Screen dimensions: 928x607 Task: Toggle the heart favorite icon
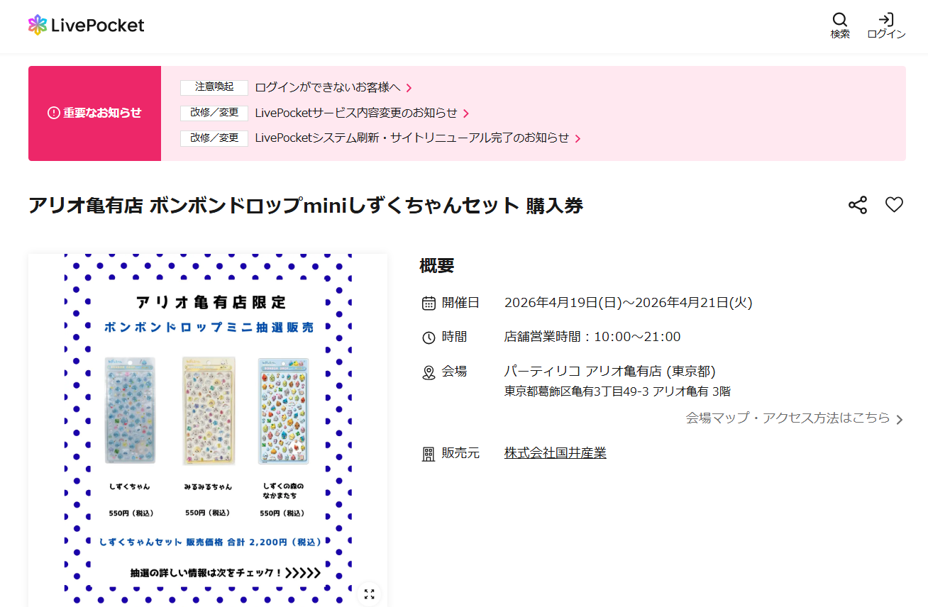894,204
